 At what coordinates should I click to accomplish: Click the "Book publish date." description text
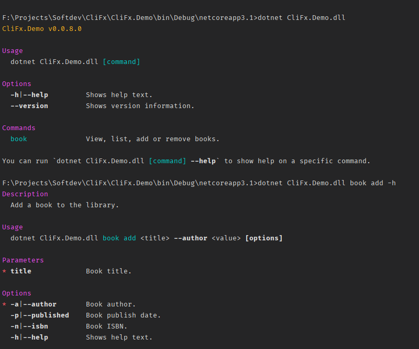[124, 315]
